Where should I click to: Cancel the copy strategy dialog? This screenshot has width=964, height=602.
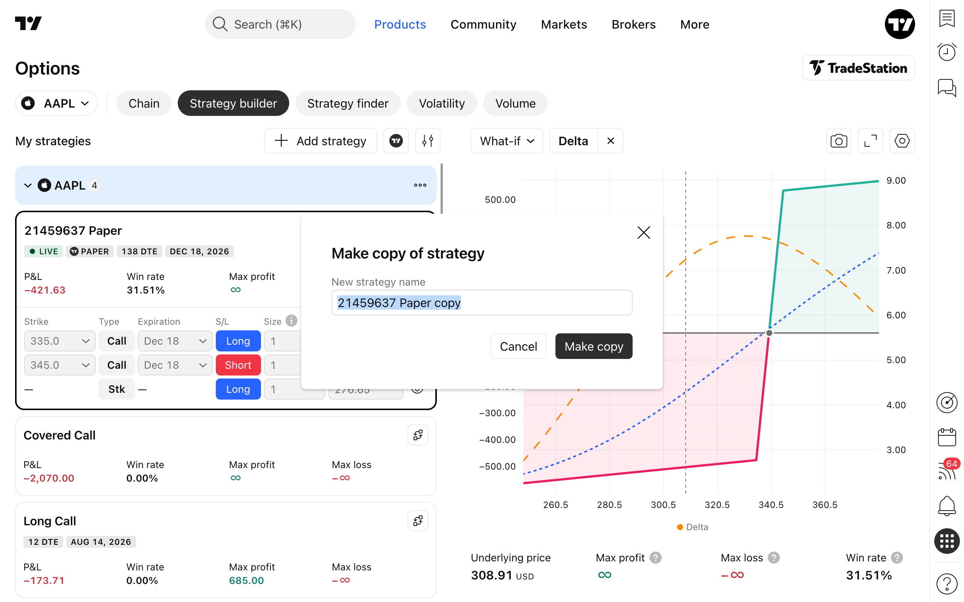(x=518, y=346)
